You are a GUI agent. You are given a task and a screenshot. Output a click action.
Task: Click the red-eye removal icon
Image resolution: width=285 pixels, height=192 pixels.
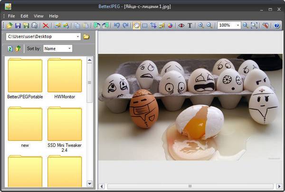click(181, 26)
